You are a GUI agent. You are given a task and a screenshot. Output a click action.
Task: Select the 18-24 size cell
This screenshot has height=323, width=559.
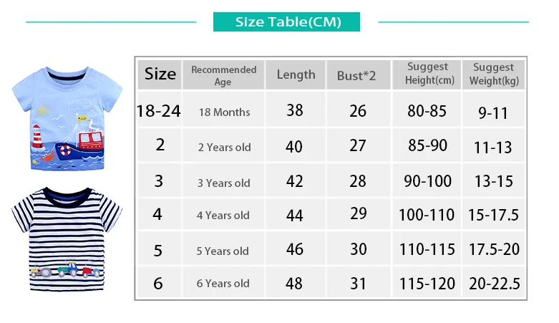pyautogui.click(x=160, y=109)
